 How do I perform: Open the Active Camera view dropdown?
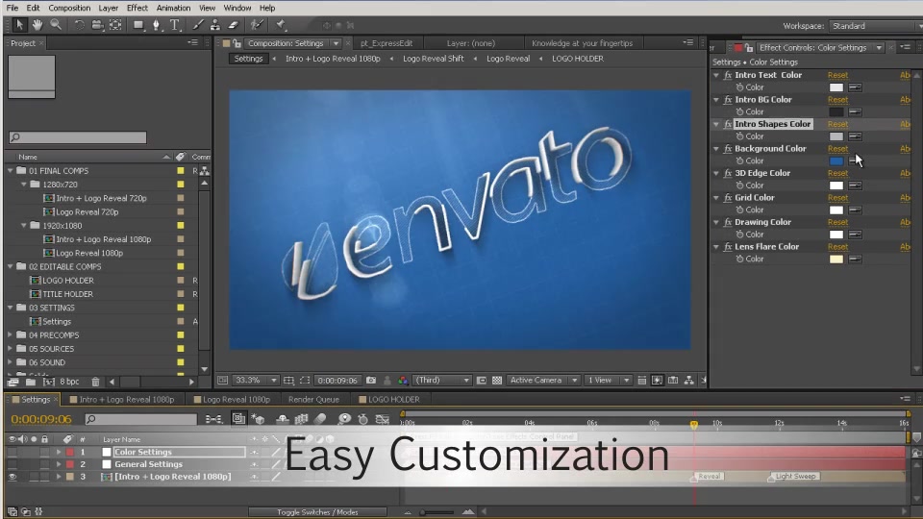[542, 381]
